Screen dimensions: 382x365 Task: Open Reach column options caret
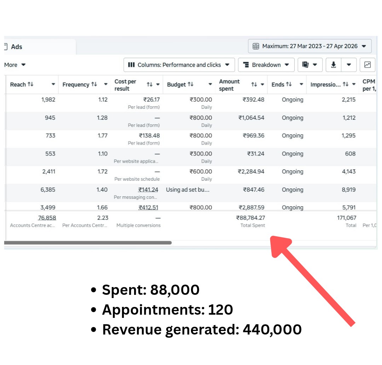tap(53, 84)
